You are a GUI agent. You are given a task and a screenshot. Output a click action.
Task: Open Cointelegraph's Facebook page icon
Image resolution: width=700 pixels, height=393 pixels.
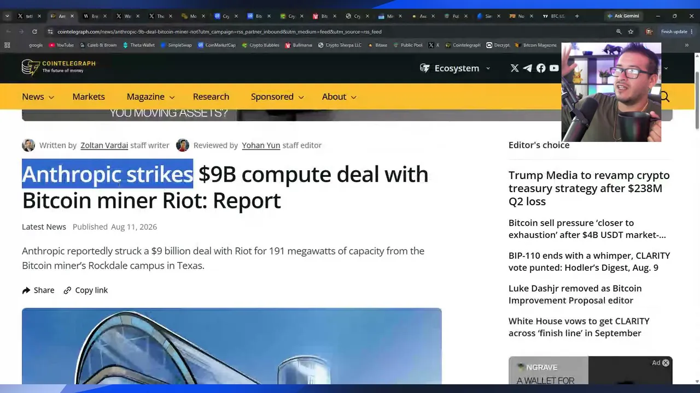(541, 68)
